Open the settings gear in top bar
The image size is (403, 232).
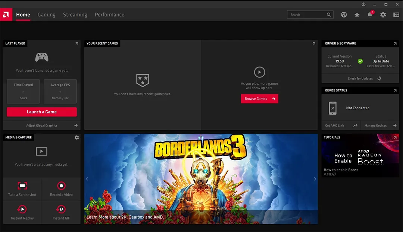pyautogui.click(x=383, y=15)
